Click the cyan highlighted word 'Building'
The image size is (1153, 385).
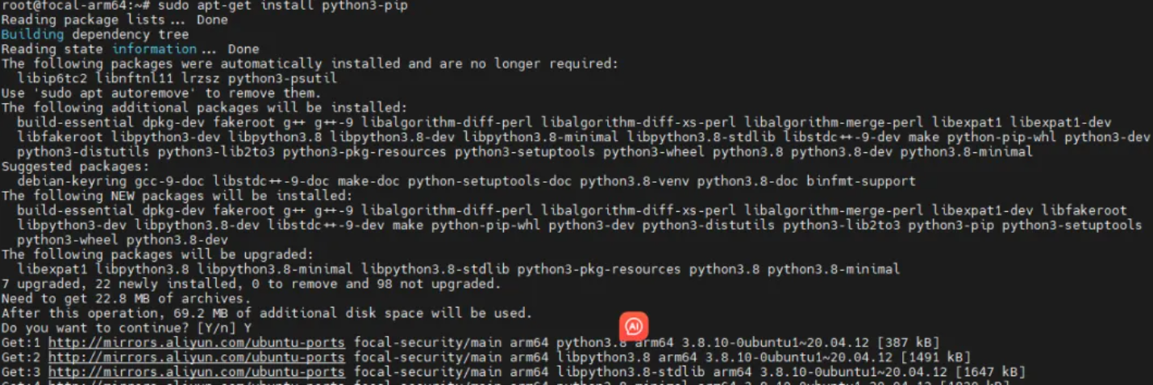click(32, 35)
